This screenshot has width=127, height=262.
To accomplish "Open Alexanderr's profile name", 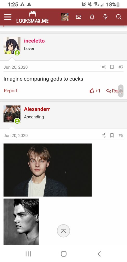I will 37,109.
